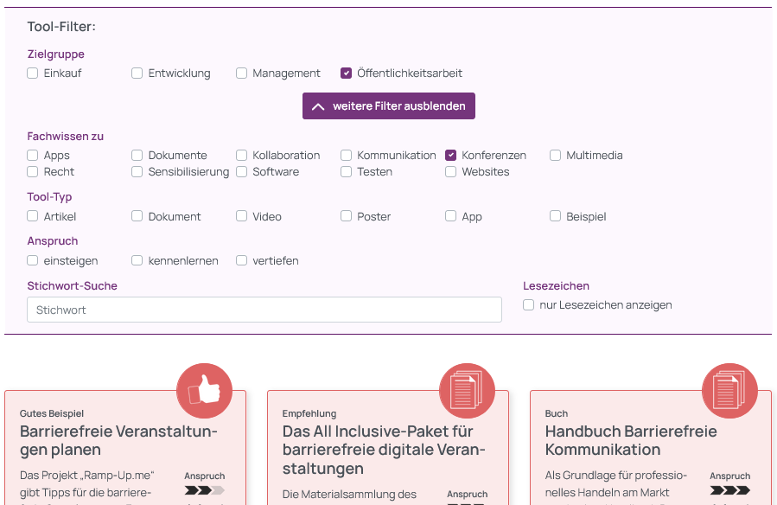The height and width of the screenshot is (505, 777).
Task: Check the Beispiel checkbox
Action: tap(555, 216)
